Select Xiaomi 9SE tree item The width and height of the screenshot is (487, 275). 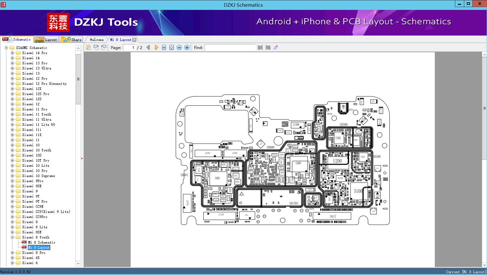(32, 186)
